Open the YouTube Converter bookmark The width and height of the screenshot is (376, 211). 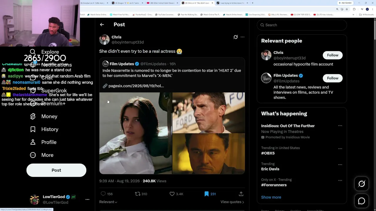[x=164, y=15]
